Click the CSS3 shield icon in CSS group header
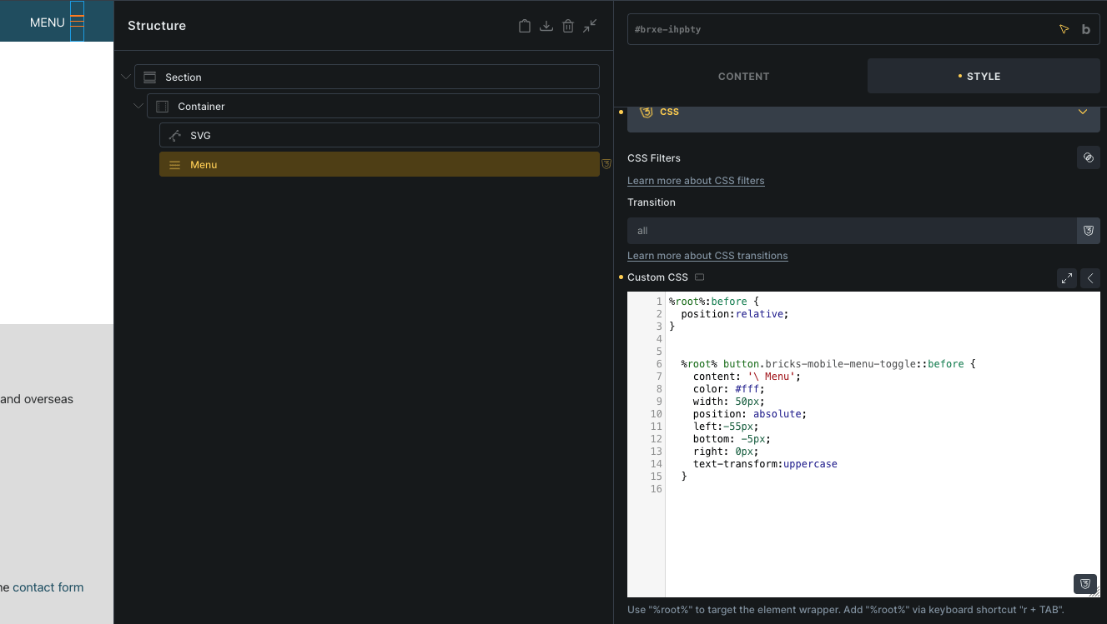The height and width of the screenshot is (624, 1107). coord(646,112)
